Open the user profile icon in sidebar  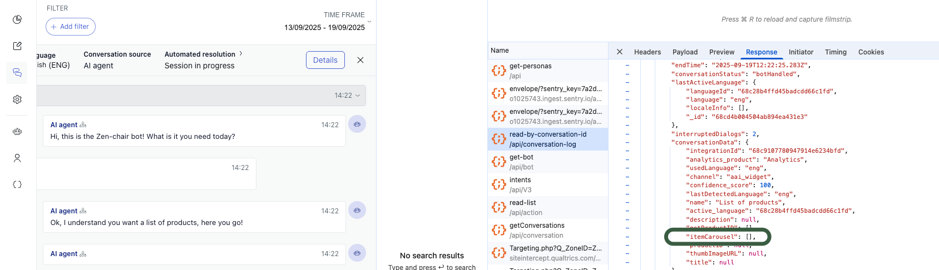click(x=17, y=158)
